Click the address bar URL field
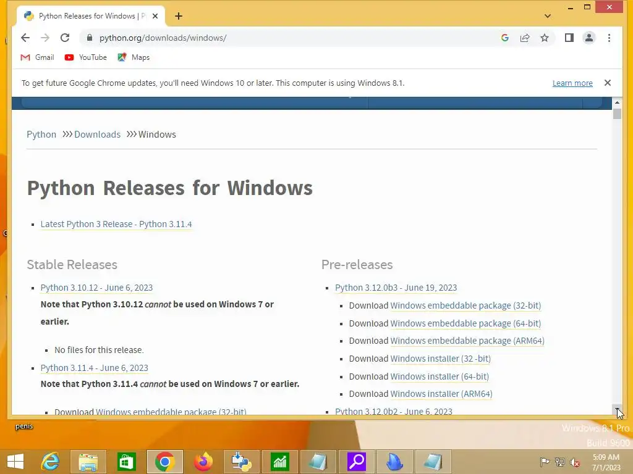Image resolution: width=633 pixels, height=474 pixels. click(291, 38)
